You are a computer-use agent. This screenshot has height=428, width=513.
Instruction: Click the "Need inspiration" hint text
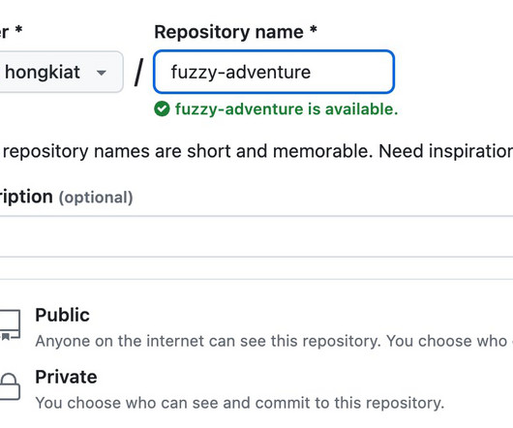pos(445,151)
